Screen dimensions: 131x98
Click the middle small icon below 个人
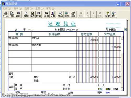click(x=108, y=89)
